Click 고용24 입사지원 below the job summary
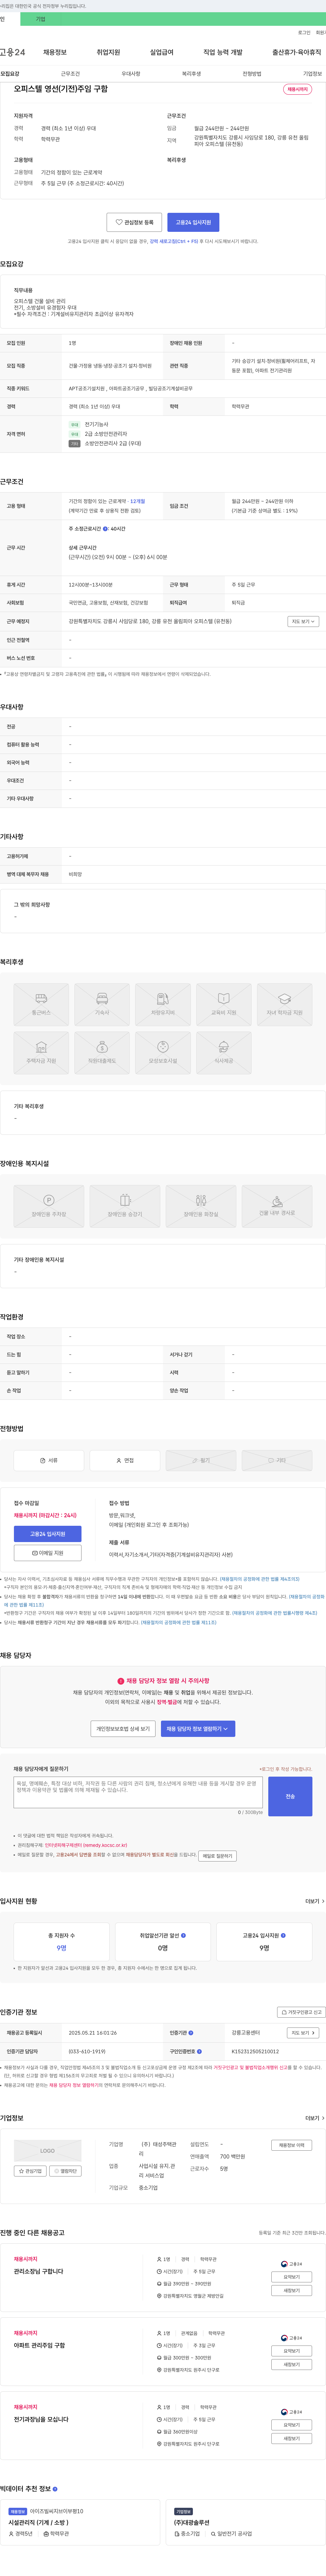This screenshot has height=2576, width=326. 193,222
